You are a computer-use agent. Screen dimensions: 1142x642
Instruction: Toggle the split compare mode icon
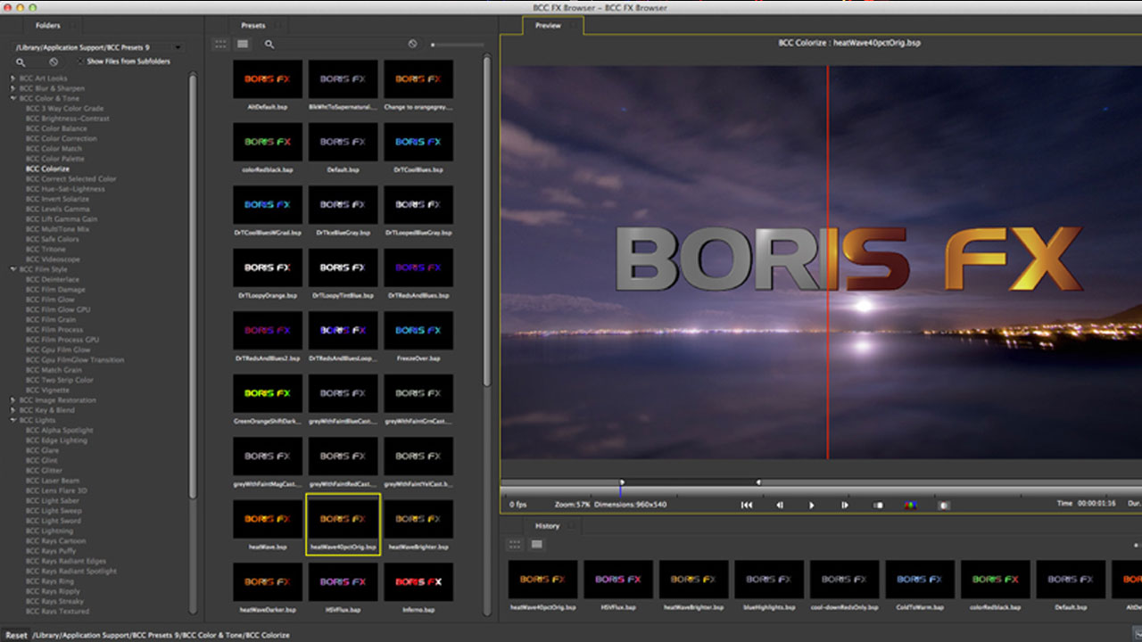(x=944, y=505)
